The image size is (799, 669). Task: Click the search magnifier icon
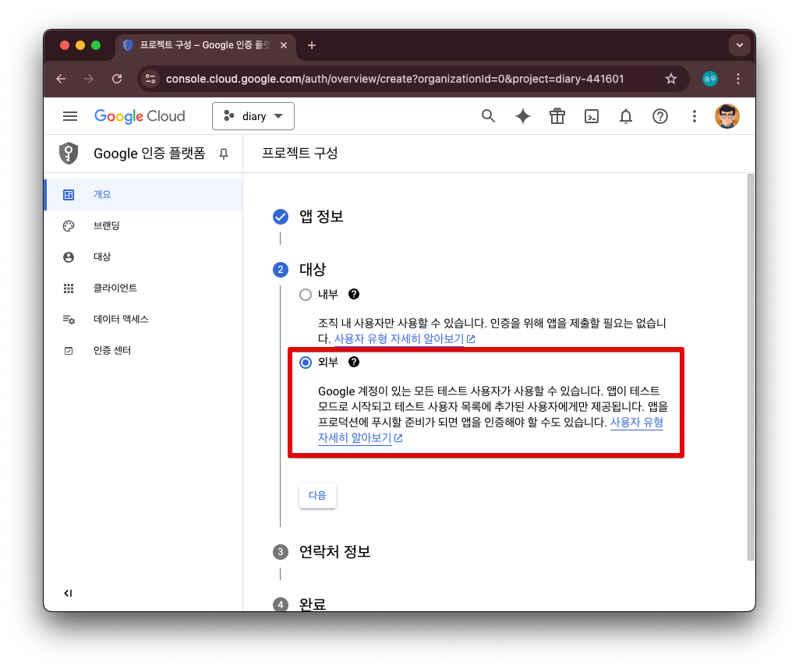(488, 116)
